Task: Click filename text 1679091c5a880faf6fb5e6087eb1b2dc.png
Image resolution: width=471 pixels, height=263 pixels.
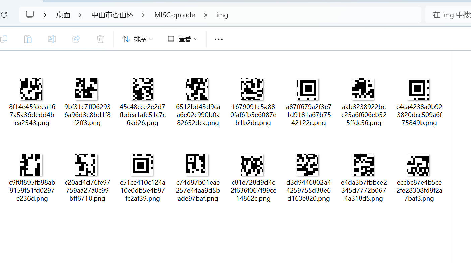Action: point(253,115)
